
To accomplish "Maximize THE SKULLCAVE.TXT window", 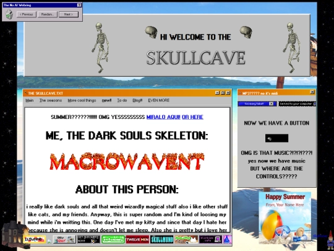I will click(x=223, y=93).
